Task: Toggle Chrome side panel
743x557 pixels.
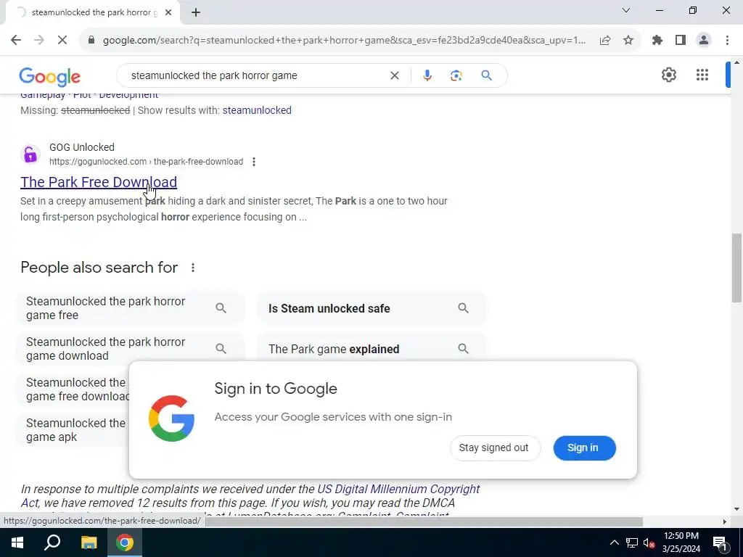Action: click(x=681, y=41)
